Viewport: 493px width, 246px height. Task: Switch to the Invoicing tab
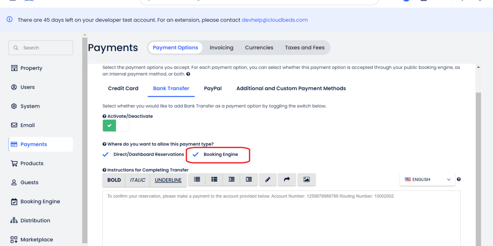[x=221, y=47]
